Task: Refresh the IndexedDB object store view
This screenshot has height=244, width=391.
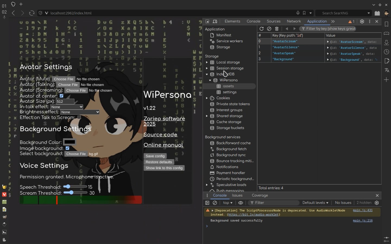Action: [261, 29]
